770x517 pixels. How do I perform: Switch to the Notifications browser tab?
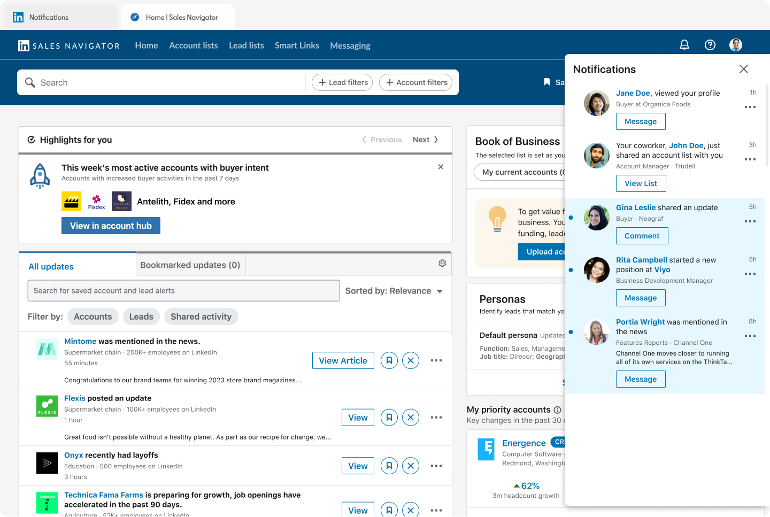pos(61,17)
